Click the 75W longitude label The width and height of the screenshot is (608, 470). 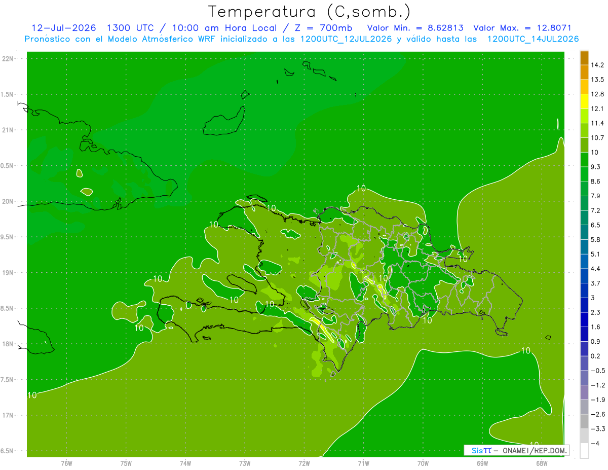click(126, 463)
